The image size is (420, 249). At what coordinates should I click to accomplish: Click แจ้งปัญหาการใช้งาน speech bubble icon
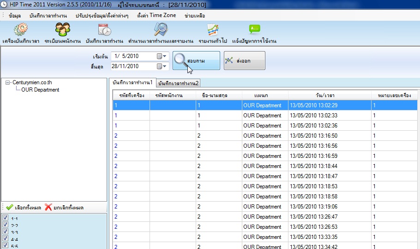254,30
